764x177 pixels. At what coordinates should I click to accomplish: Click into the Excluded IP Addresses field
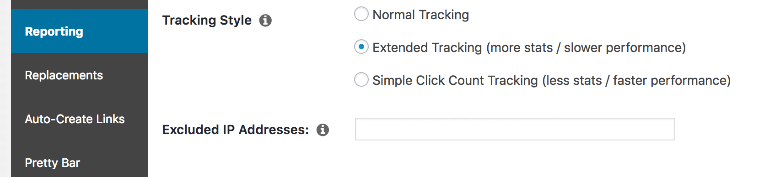[515, 129]
